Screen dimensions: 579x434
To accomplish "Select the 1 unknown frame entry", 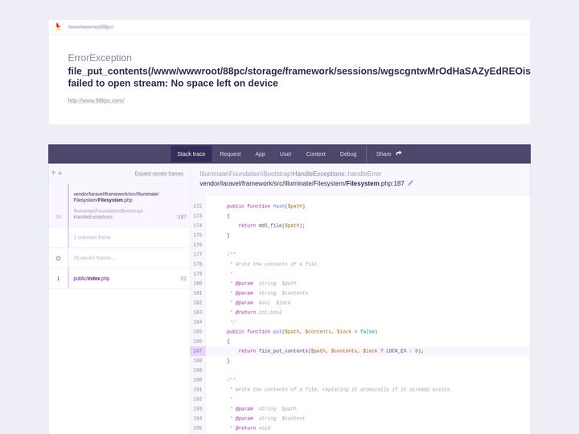I will [119, 238].
